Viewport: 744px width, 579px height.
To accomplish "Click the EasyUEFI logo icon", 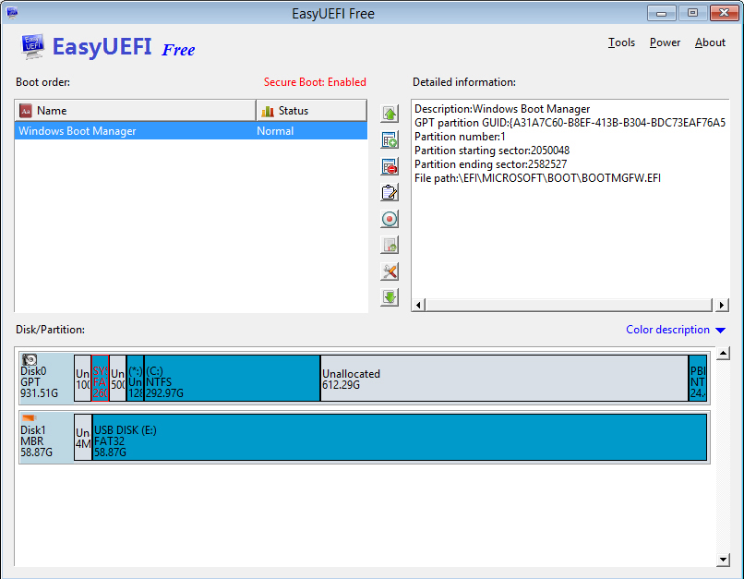I will tap(32, 46).
